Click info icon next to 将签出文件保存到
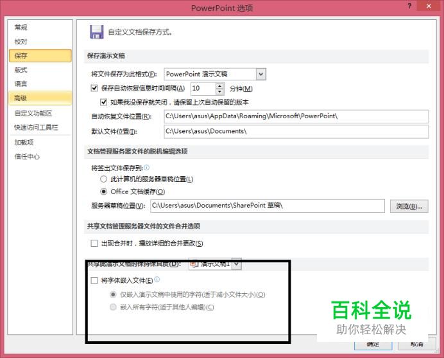This screenshot has height=358, width=444. click(146, 167)
